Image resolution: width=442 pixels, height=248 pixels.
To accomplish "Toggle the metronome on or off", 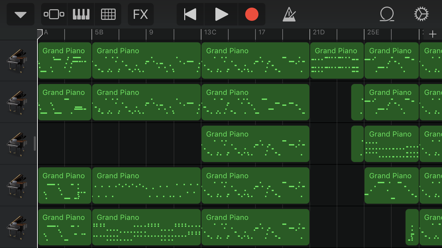I will point(289,15).
